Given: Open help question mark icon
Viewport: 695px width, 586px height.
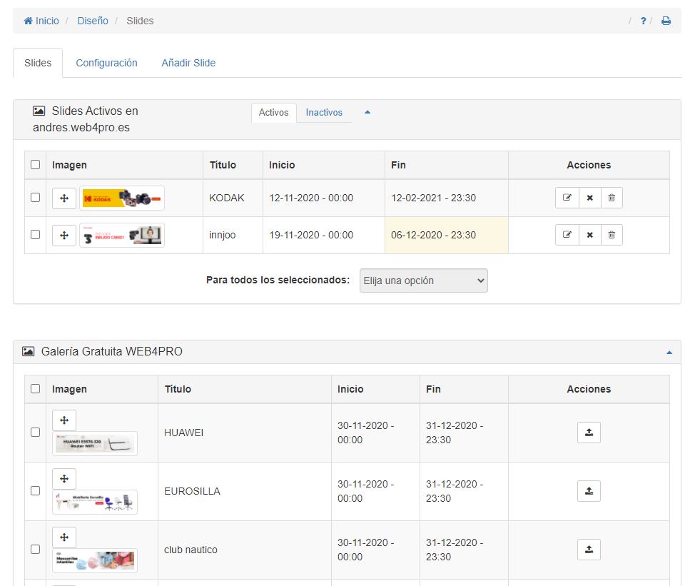Looking at the screenshot, I should pos(643,21).
